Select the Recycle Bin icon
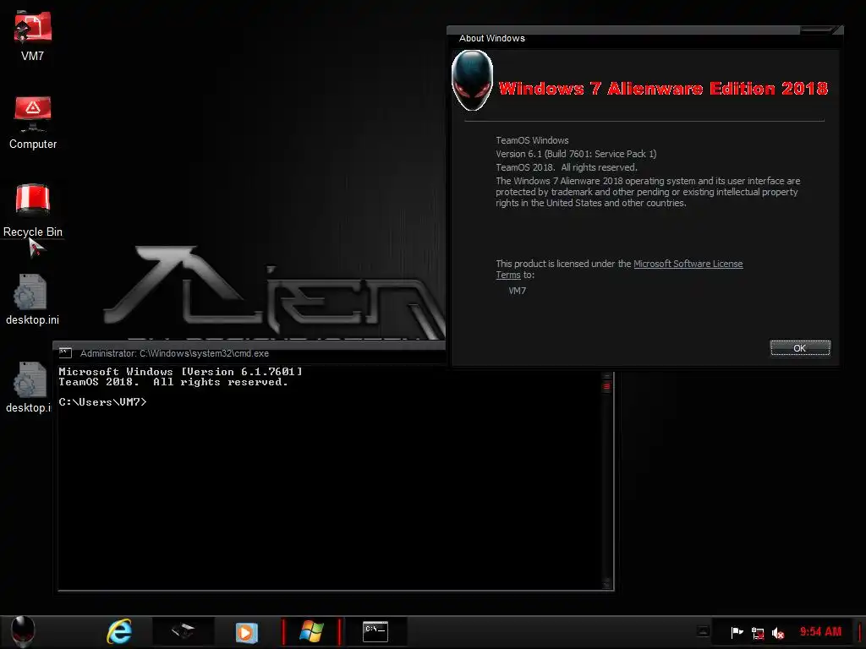The height and width of the screenshot is (649, 866). (33, 210)
